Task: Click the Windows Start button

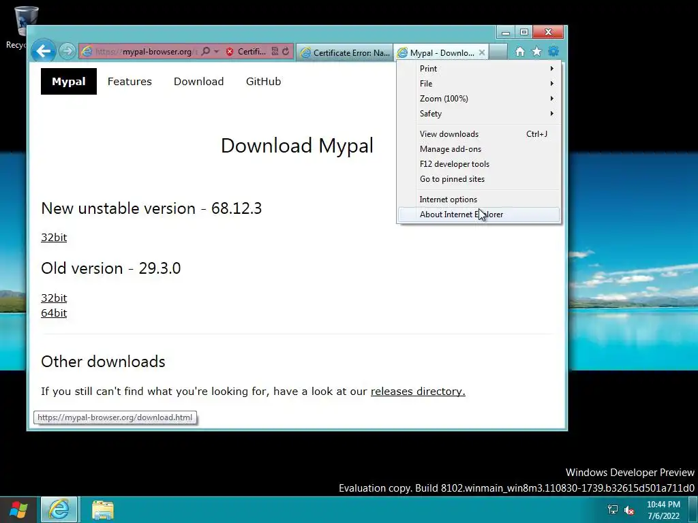Action: click(18, 509)
